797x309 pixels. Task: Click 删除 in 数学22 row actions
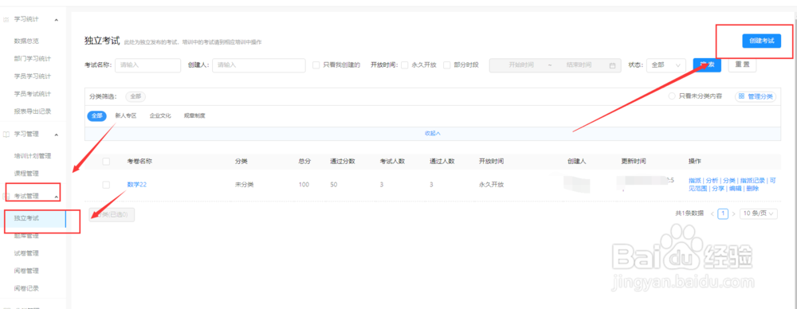coord(753,189)
